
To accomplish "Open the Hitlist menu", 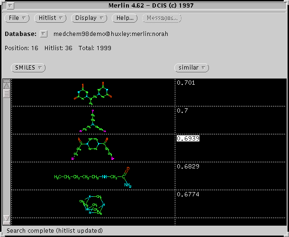I will [x=51, y=18].
